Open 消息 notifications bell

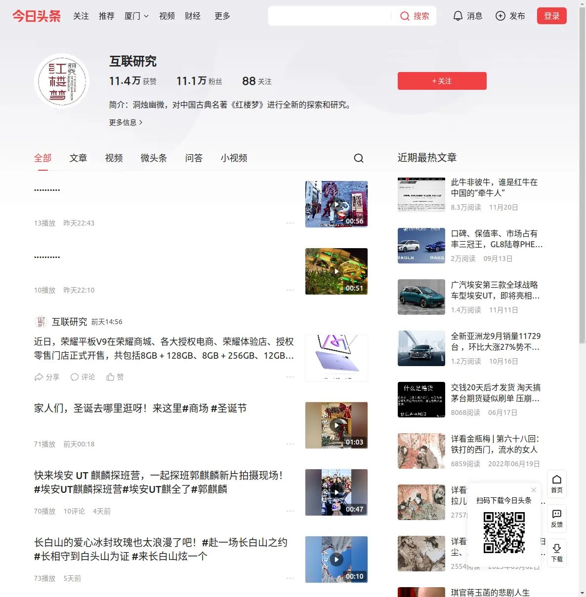467,16
